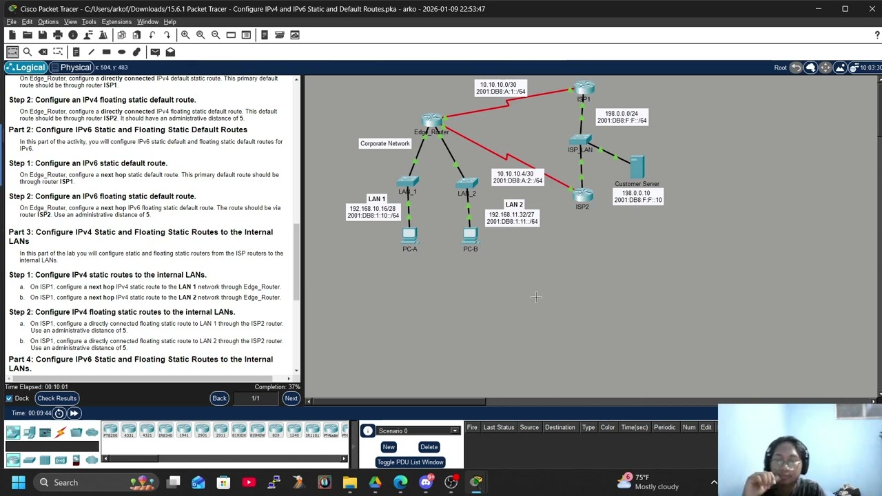Open the Activity Wizard icon
Image resolution: width=882 pixels, height=496 pixels.
103,34
